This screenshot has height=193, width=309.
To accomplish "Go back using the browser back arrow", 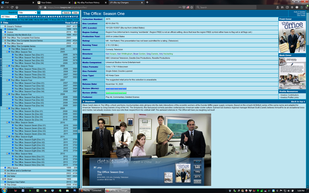I will [2, 7].
